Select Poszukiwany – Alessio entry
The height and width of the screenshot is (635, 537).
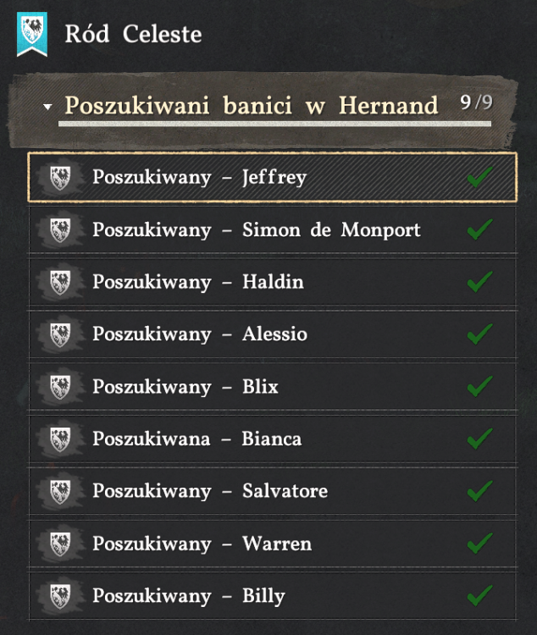(x=273, y=334)
